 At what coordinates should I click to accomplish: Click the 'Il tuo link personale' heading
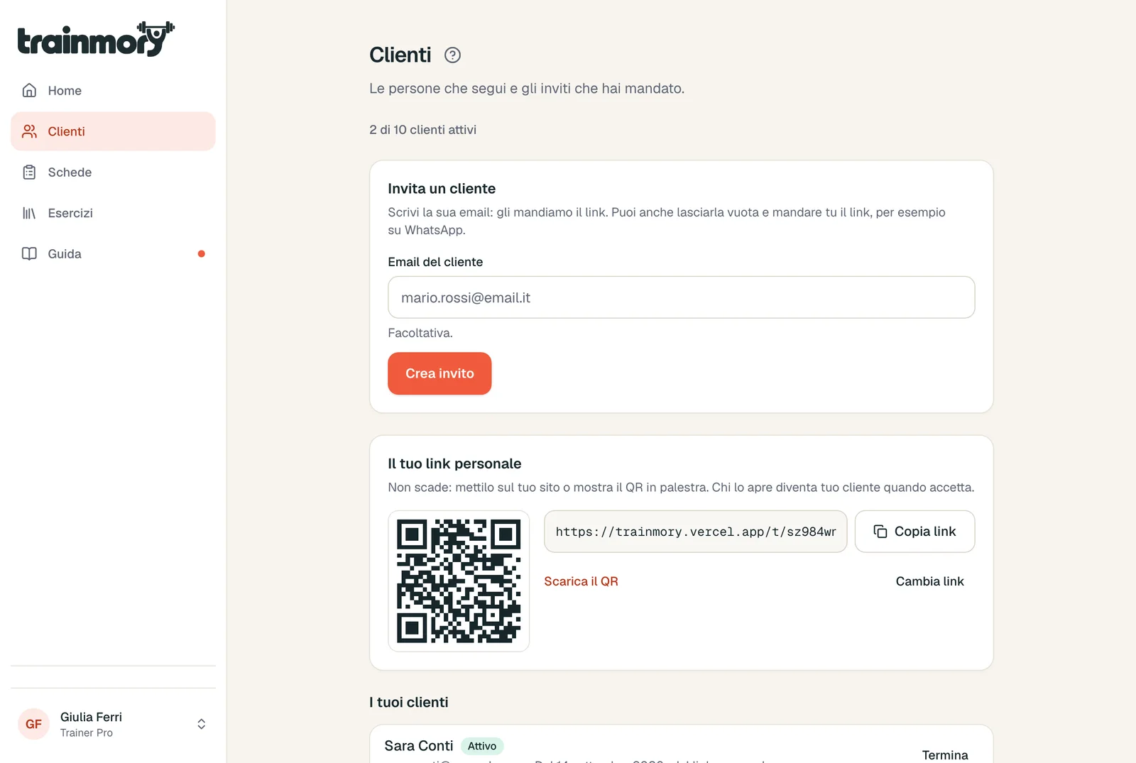coord(454,463)
